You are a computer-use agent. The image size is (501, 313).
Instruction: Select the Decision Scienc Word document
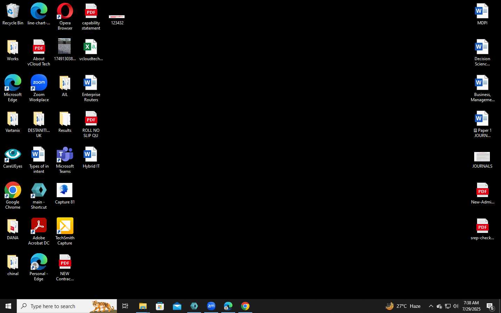pos(482,53)
